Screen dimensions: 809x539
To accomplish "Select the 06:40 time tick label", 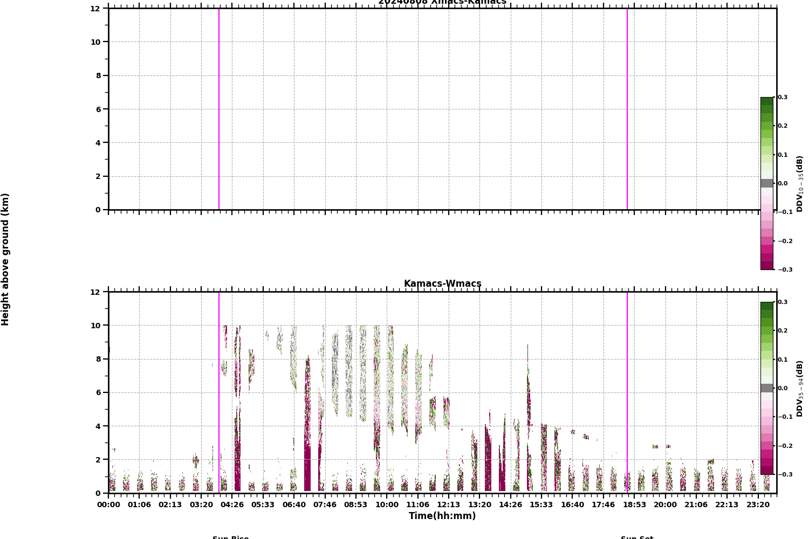I will (294, 505).
